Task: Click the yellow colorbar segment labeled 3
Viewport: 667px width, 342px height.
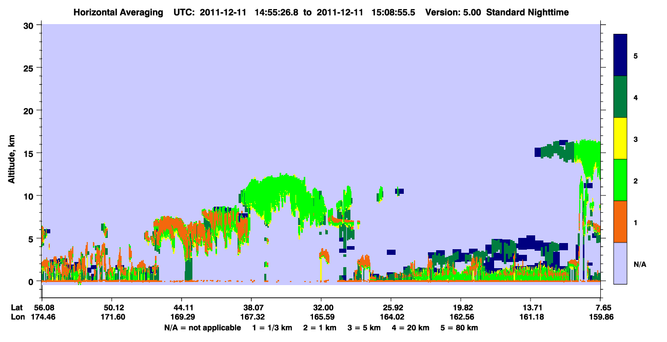Action: (x=620, y=138)
